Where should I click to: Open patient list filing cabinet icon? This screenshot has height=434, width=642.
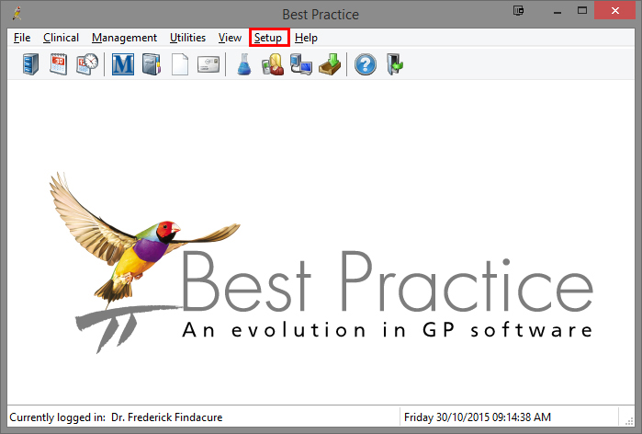pyautogui.click(x=30, y=65)
